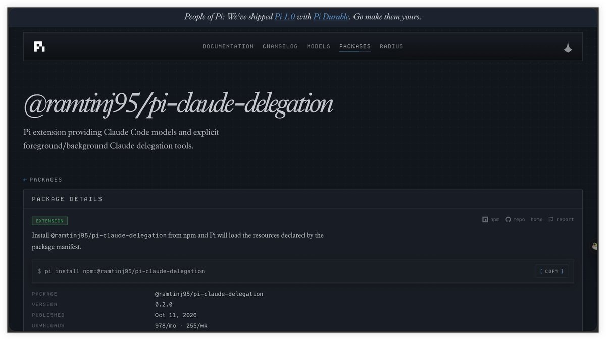Screen dimensions: 606x340
Task: Click the package name value in the PACKAGE row
Action: point(209,294)
